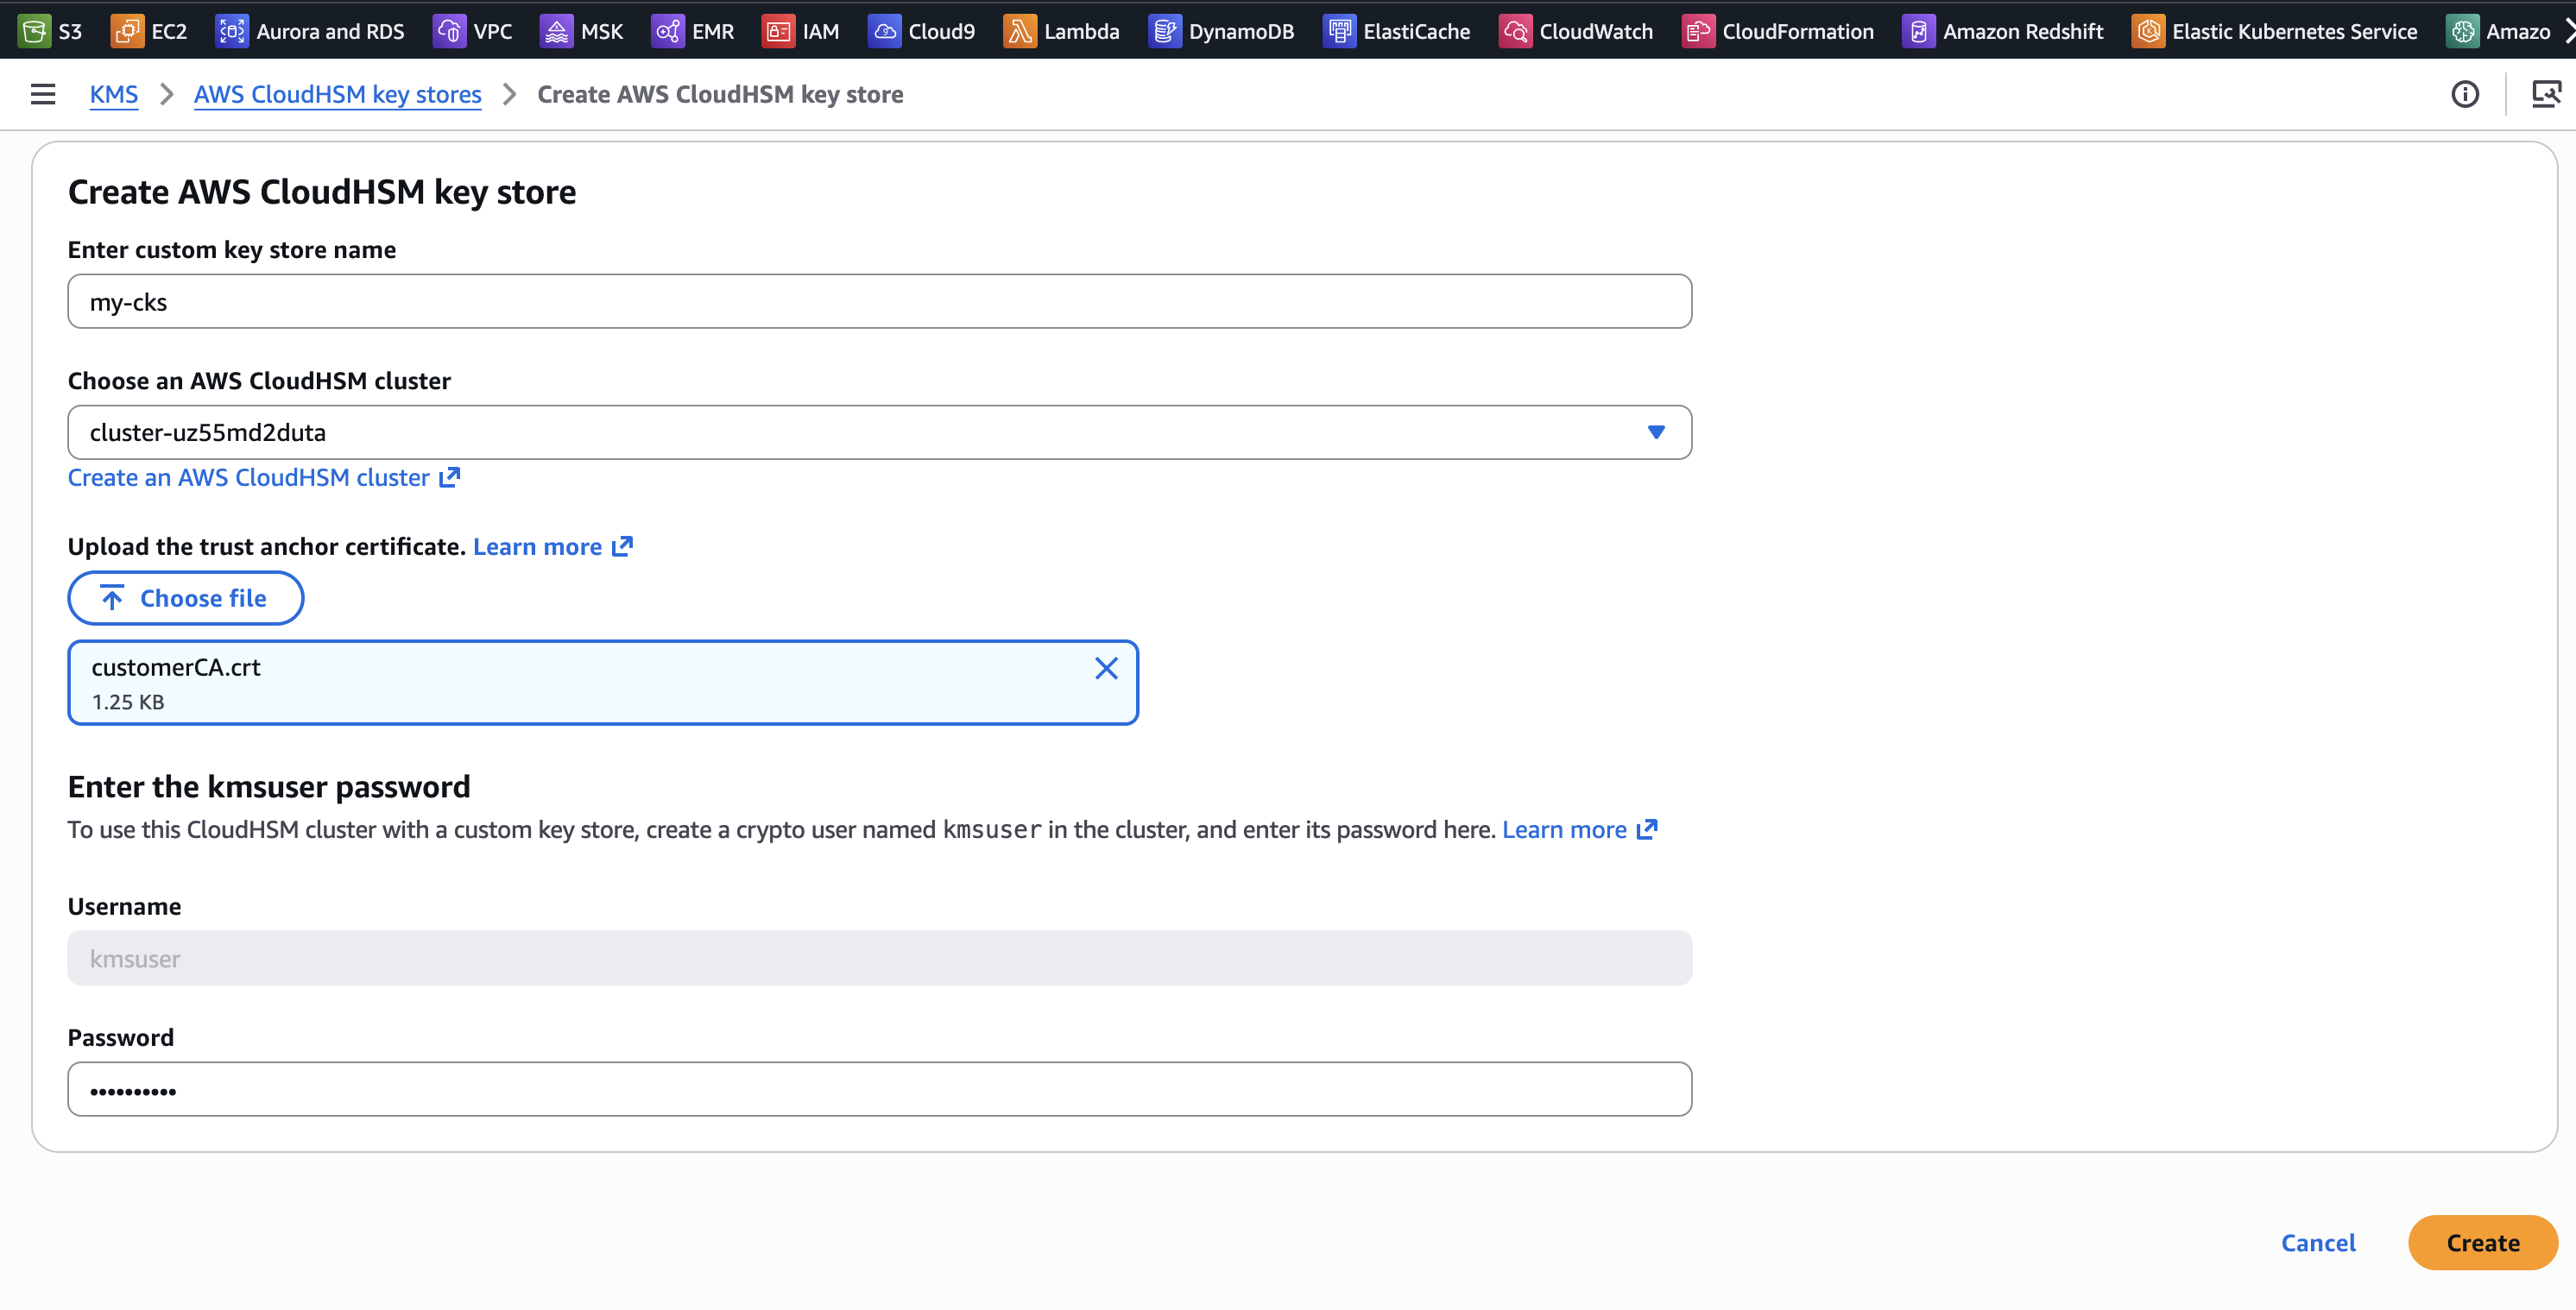The height and width of the screenshot is (1310, 2576).
Task: Focus the kmsuser Password field
Action: 879,1089
